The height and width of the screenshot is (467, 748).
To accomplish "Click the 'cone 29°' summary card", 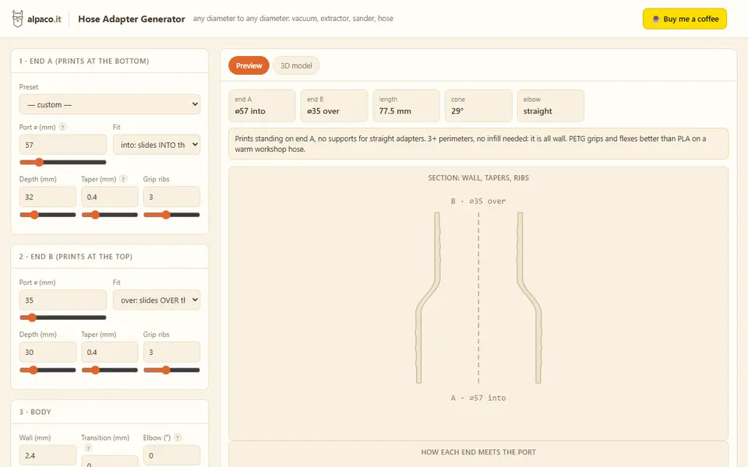I will (x=478, y=106).
